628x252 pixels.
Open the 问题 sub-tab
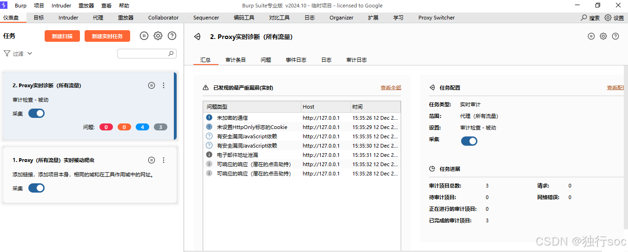(x=266, y=60)
